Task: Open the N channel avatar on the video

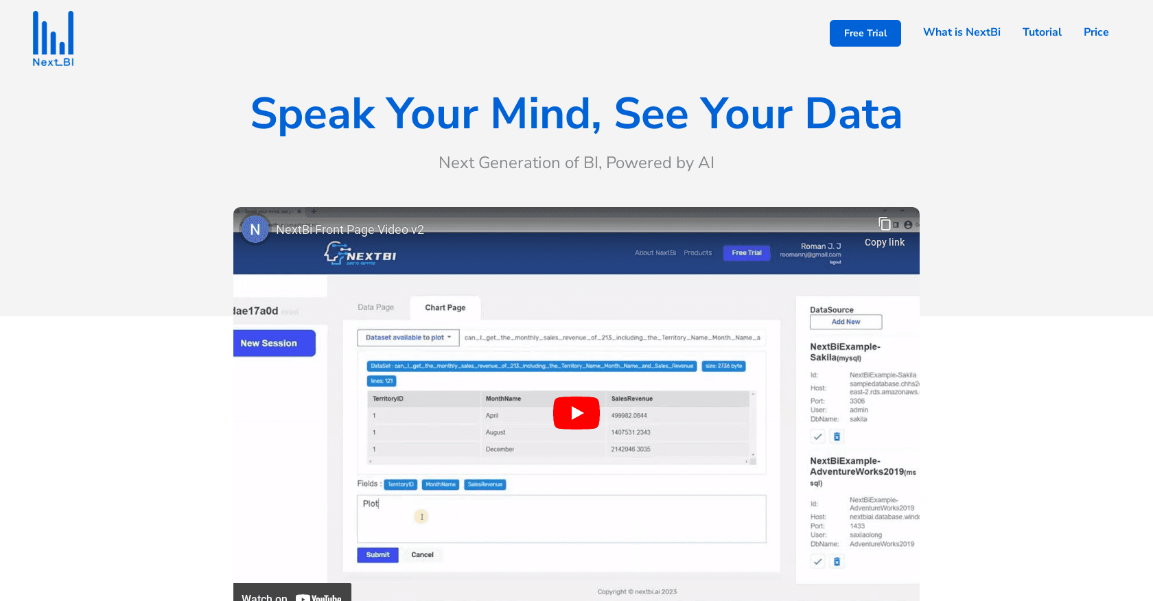Action: coord(255,230)
